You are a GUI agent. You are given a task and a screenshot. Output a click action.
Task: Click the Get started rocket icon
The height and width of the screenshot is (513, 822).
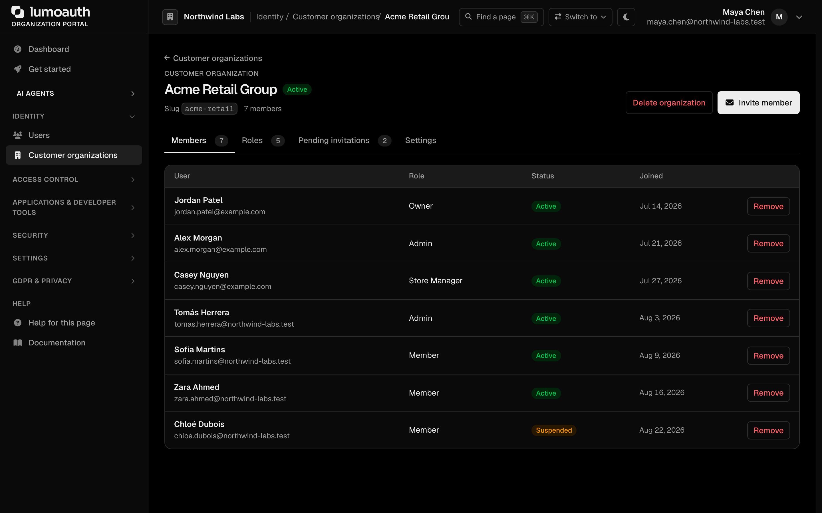click(x=18, y=69)
